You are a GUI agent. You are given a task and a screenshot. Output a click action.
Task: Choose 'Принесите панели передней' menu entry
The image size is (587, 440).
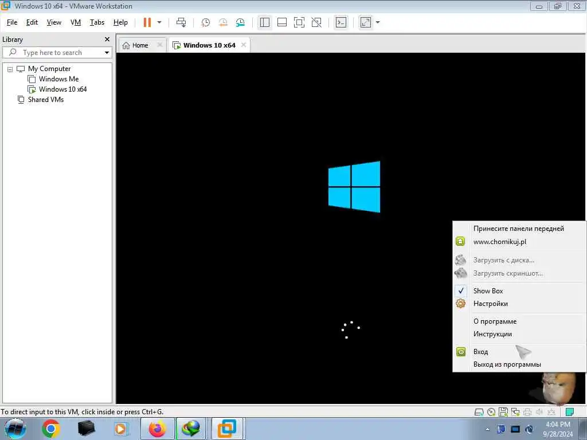pos(519,229)
